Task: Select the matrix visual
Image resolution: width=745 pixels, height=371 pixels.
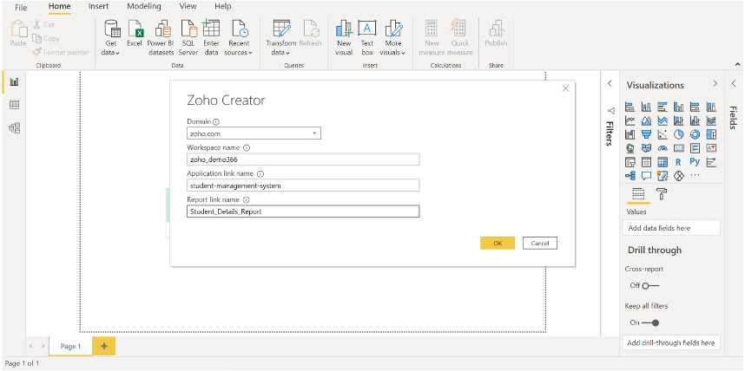Action: 663,162
